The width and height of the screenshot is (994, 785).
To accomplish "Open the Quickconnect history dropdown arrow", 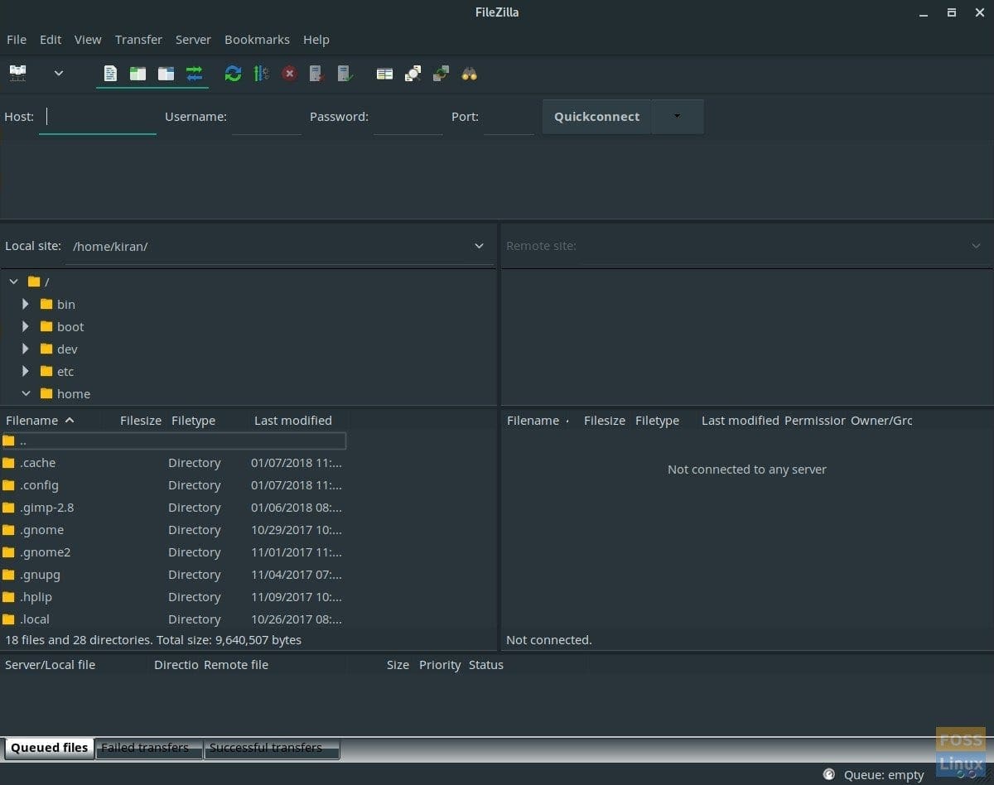I will (678, 117).
